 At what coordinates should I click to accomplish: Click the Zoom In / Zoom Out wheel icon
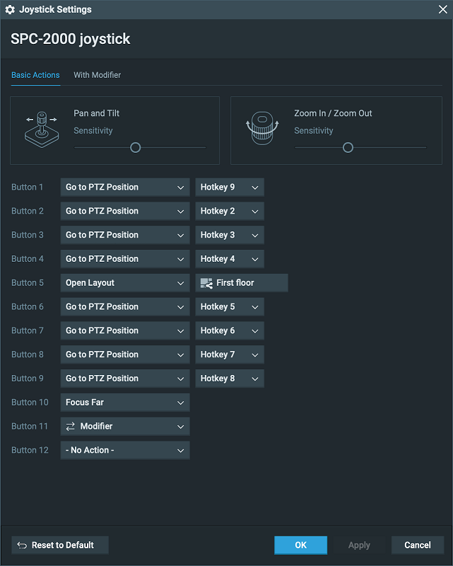[x=262, y=129]
